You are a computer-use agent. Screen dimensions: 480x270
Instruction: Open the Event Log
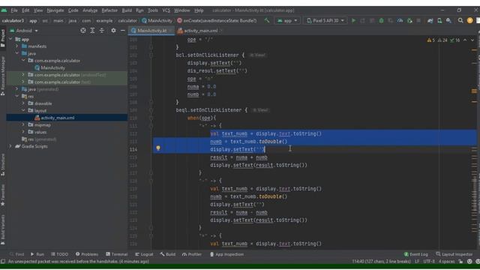point(415,254)
